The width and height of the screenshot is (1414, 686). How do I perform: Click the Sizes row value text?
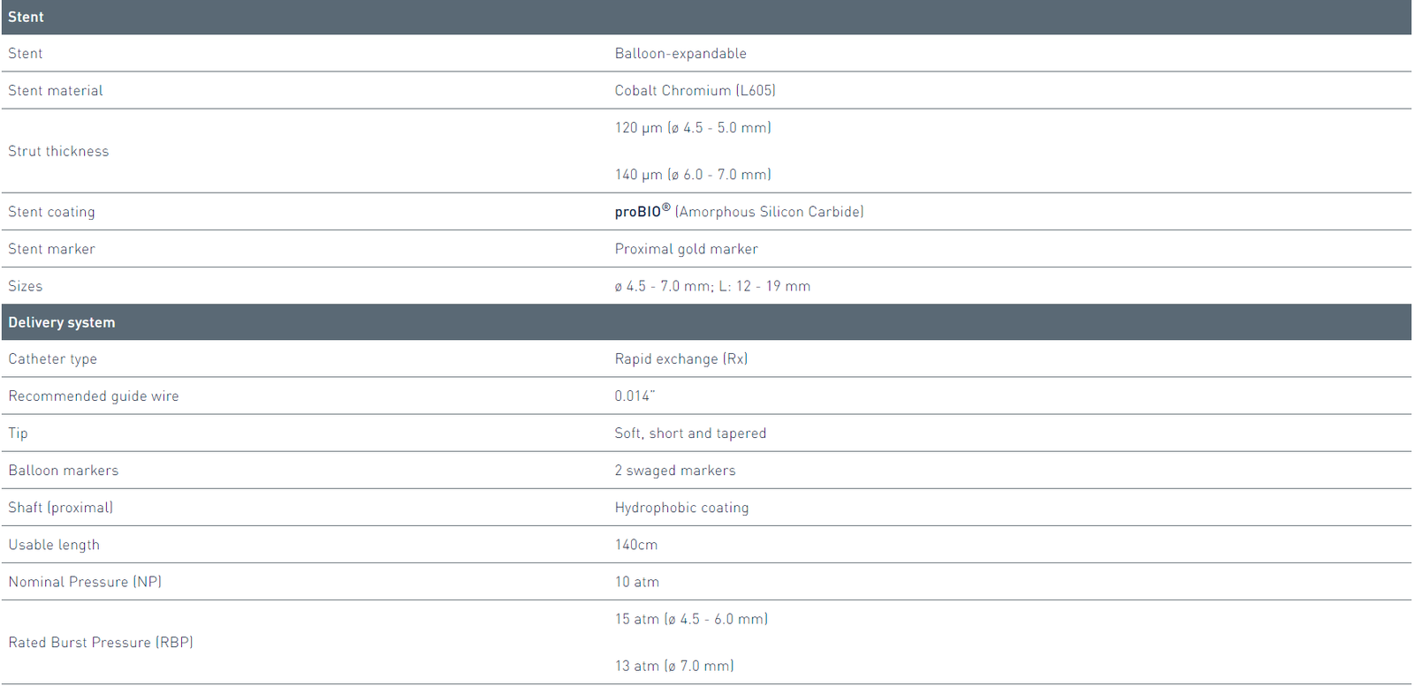pos(712,286)
